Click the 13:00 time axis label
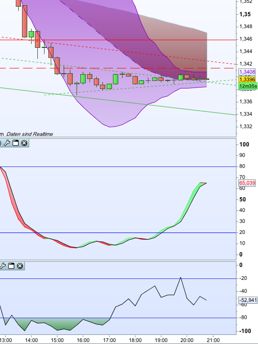 click(5, 340)
